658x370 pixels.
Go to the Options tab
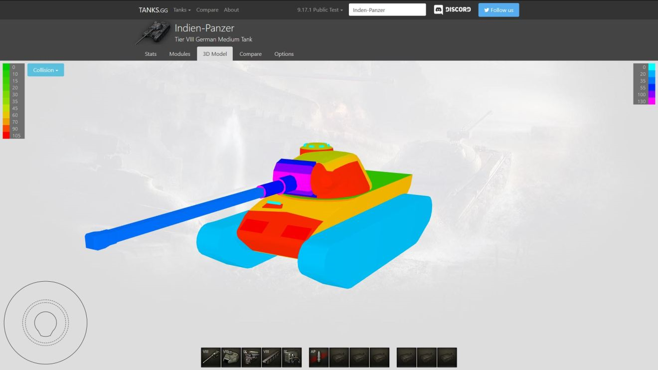click(x=284, y=54)
